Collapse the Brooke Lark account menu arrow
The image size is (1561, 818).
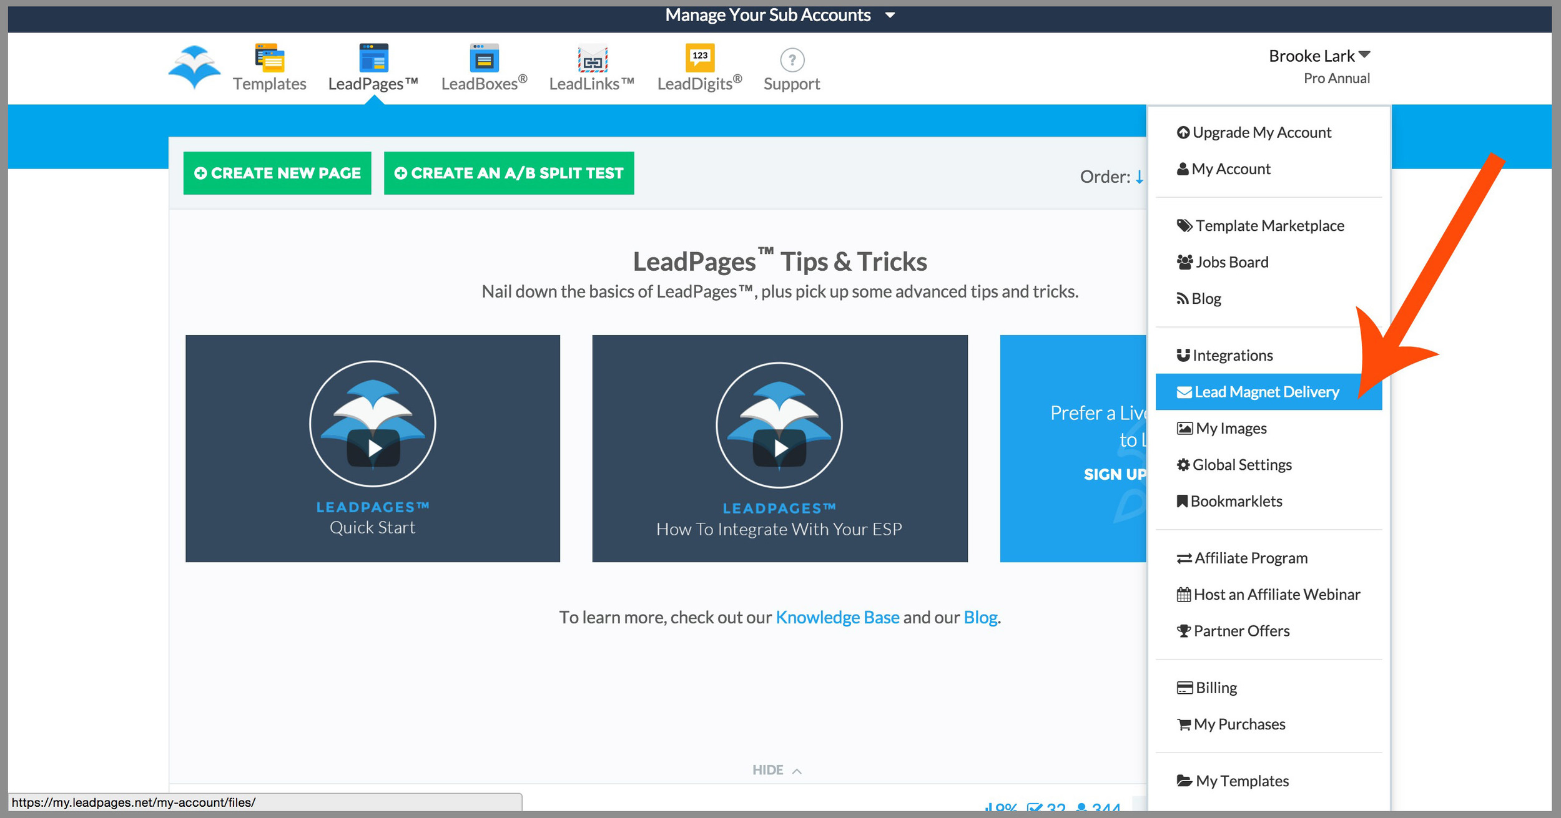(1364, 55)
